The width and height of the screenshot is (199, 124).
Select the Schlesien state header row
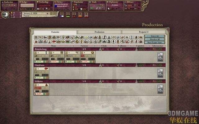99,81
